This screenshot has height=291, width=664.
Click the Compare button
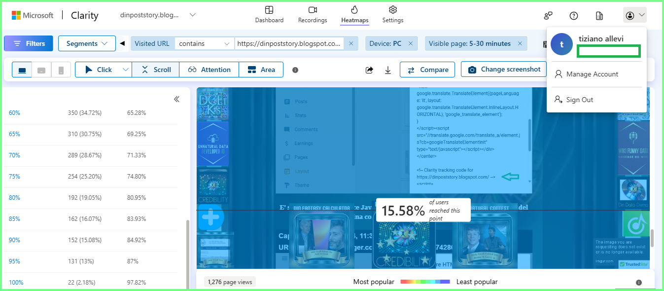(x=427, y=70)
